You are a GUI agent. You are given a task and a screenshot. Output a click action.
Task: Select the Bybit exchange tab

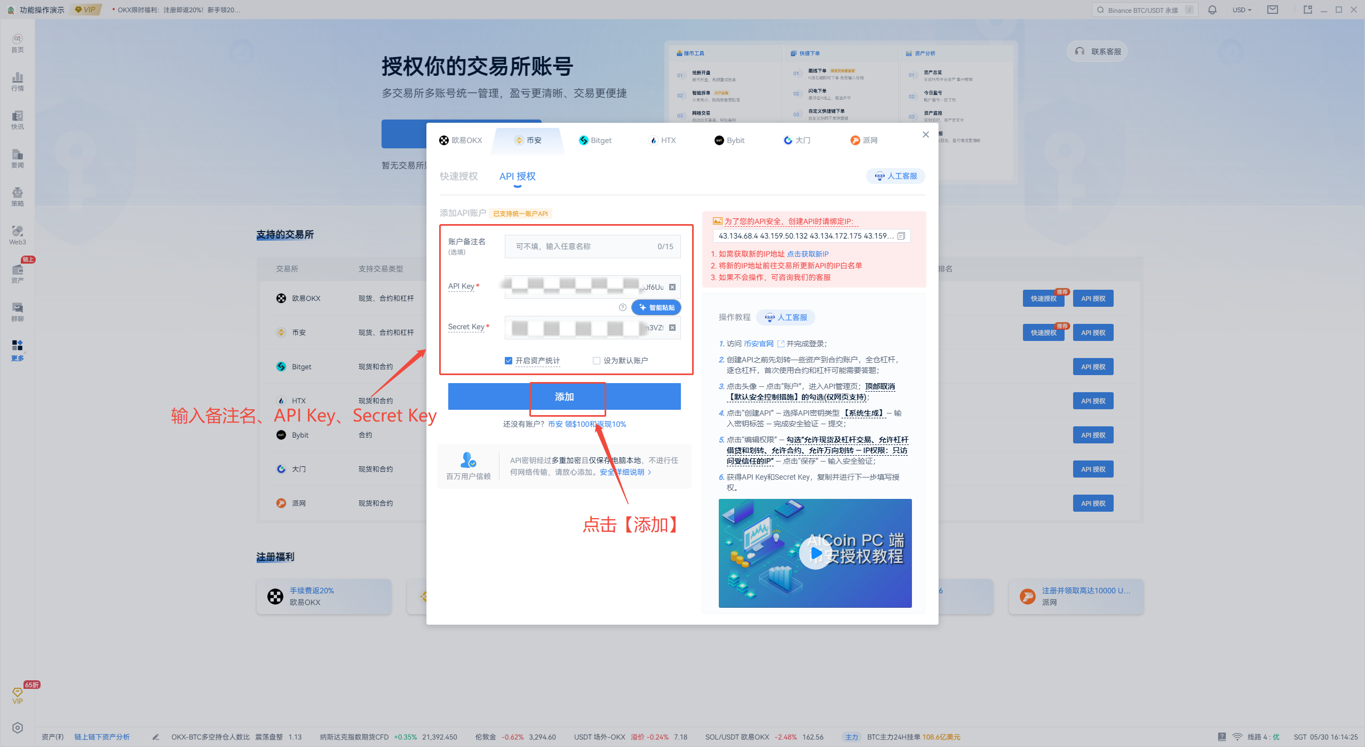tap(729, 140)
